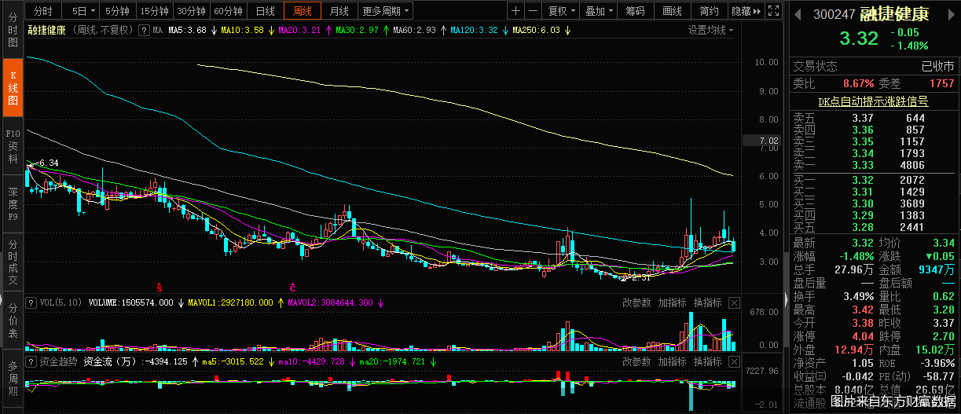Viewport: 961px width, 414px height.
Task: Open 分时成交 in sidebar
Action: click(13, 262)
